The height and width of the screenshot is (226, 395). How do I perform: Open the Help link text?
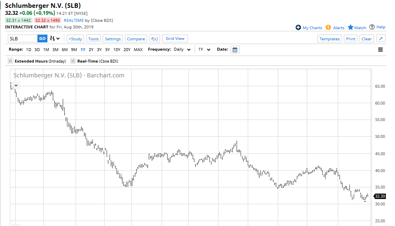[x=381, y=27]
